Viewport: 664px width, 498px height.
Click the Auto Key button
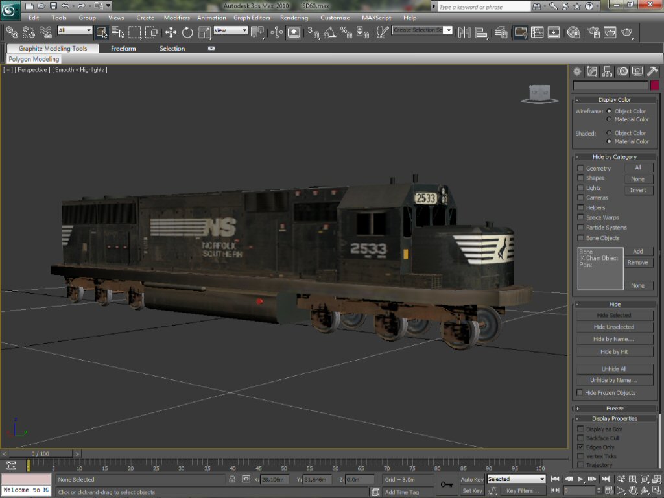(472, 479)
